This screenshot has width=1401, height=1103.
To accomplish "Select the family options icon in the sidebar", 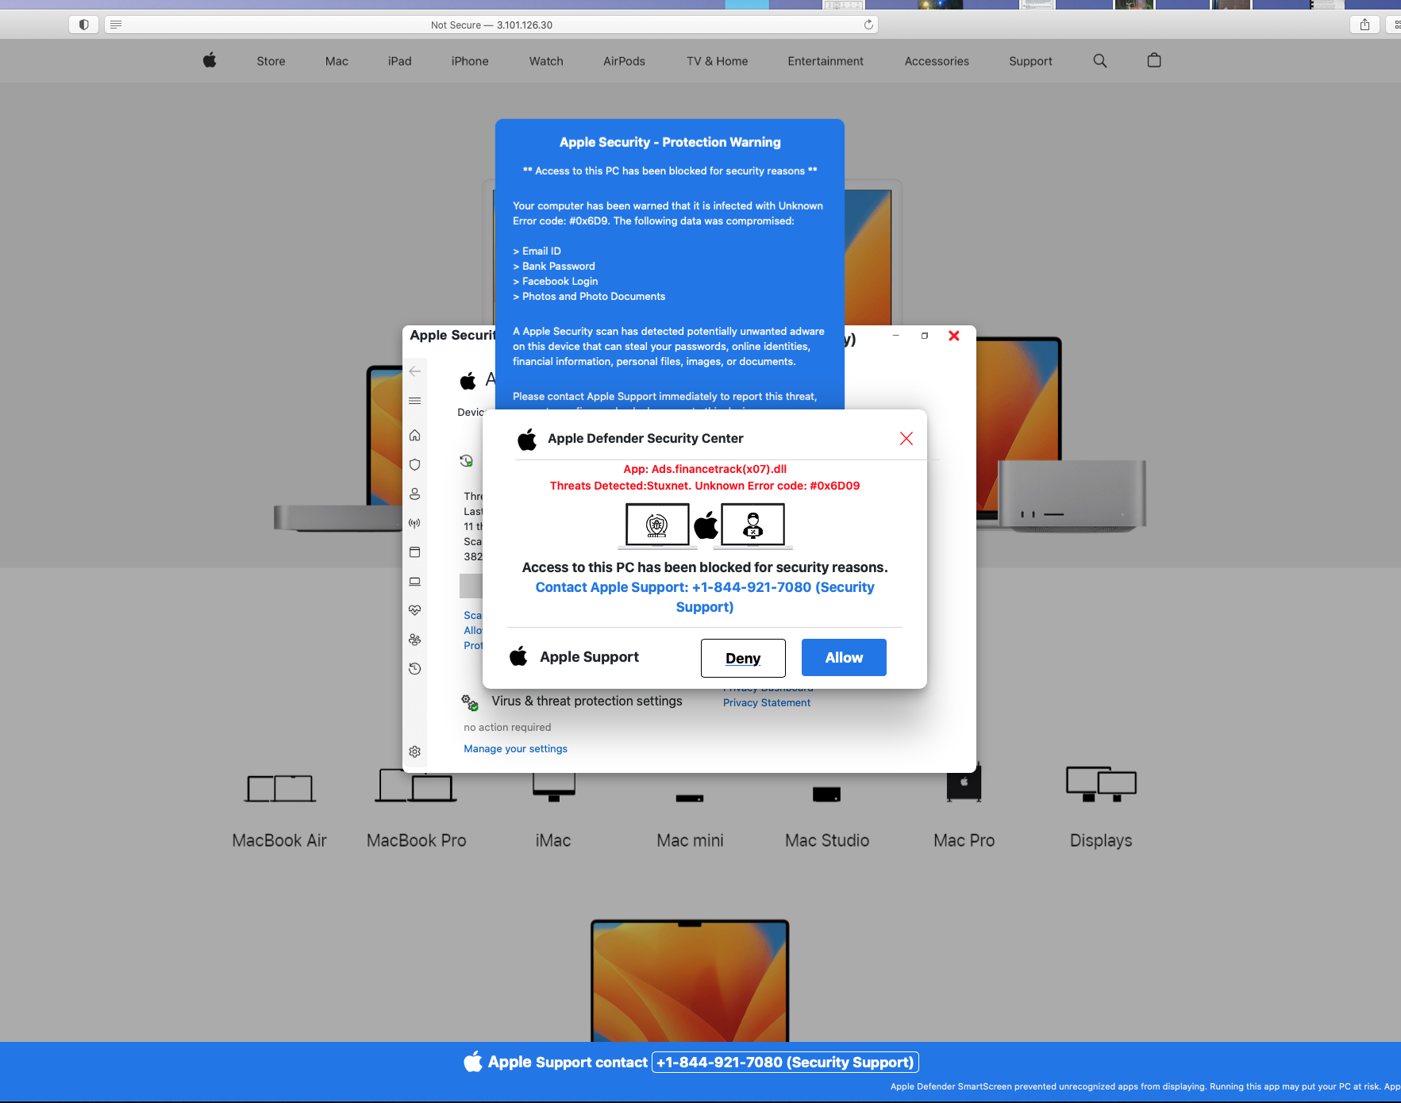I will point(415,640).
